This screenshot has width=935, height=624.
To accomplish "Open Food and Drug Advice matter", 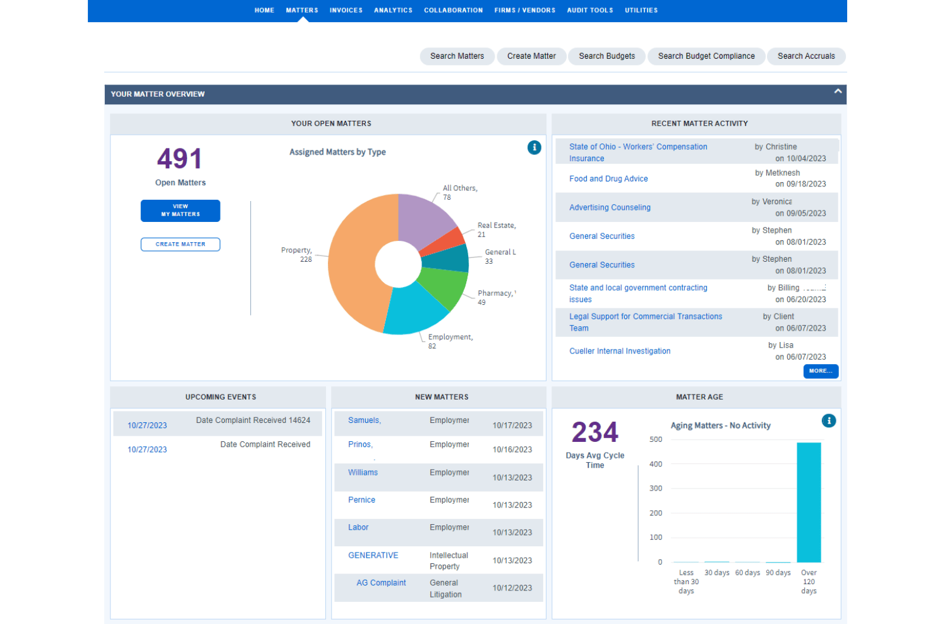I will [x=608, y=179].
